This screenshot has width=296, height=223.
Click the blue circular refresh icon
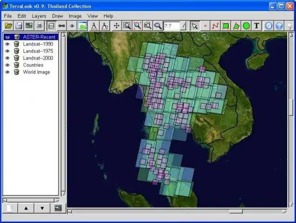[269, 26]
